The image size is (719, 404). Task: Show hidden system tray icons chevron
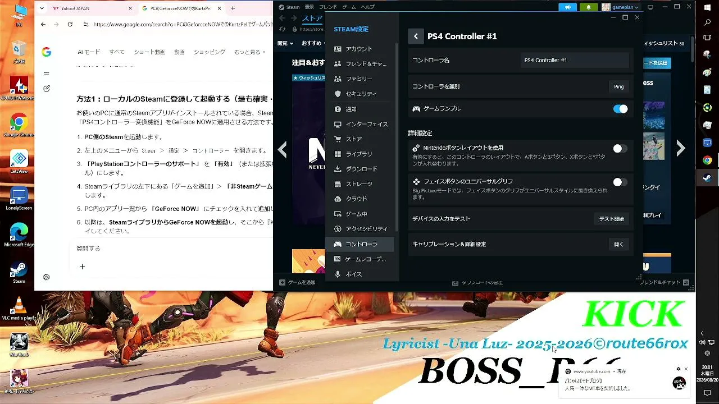702,333
